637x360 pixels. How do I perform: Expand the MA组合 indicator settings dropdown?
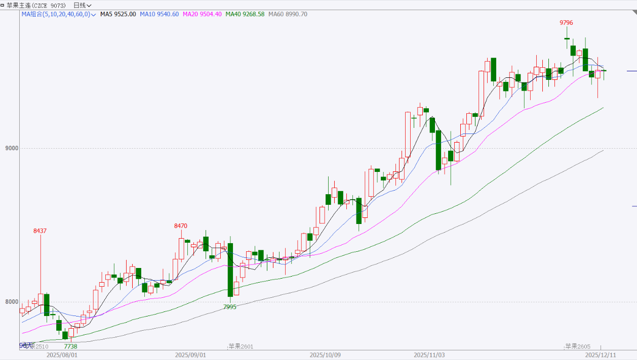[94, 15]
